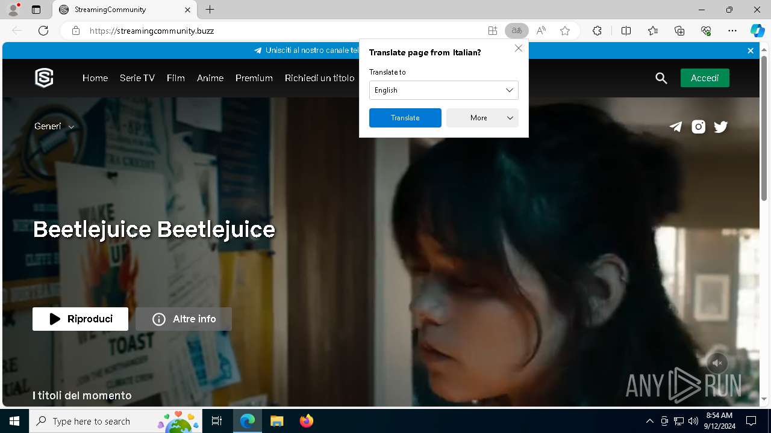
Task: Open the Home menu item
Action: point(95,78)
